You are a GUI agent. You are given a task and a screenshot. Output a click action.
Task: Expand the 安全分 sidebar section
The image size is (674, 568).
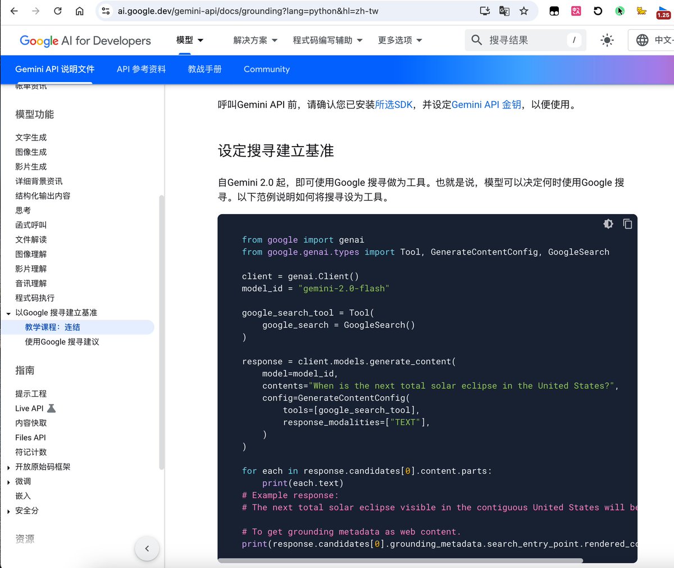click(8, 511)
